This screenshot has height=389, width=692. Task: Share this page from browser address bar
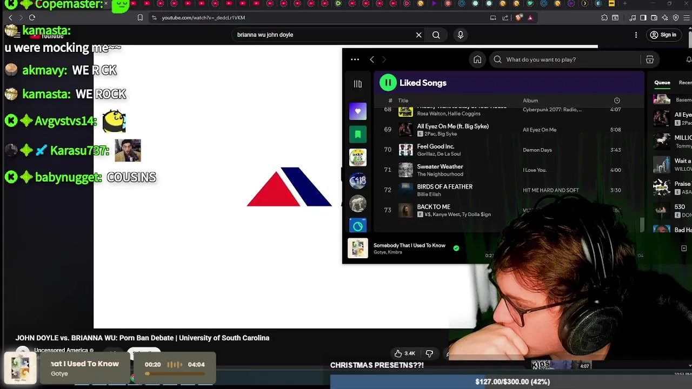505,17
